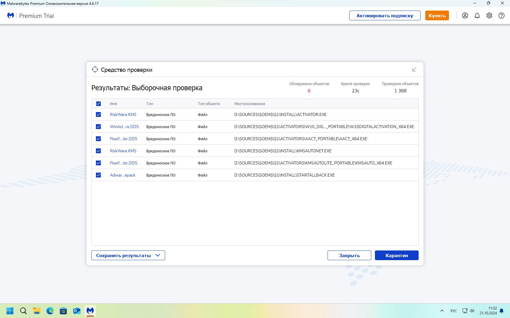Open Microsoft Edge from the taskbar
The height and width of the screenshot is (318, 510).
[x=50, y=311]
